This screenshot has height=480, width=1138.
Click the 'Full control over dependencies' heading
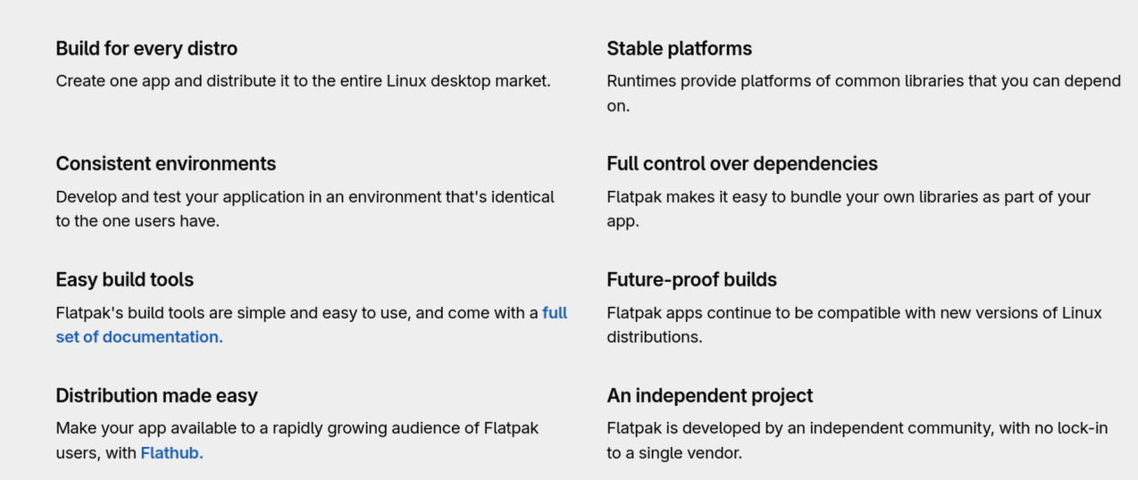[742, 163]
